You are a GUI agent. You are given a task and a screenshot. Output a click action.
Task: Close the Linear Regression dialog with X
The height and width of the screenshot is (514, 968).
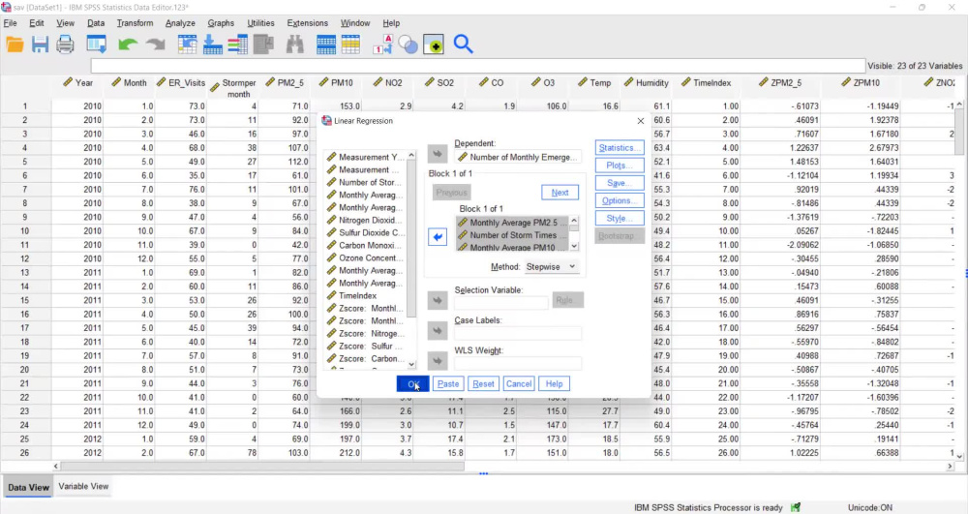coord(640,121)
